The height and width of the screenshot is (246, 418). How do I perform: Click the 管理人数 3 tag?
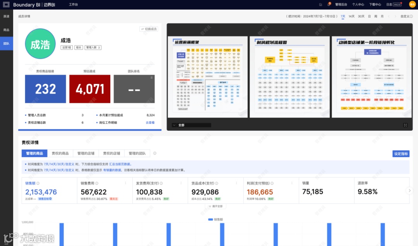[93, 48]
